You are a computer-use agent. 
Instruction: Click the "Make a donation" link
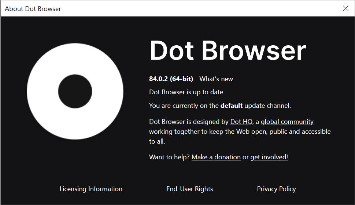coord(216,157)
